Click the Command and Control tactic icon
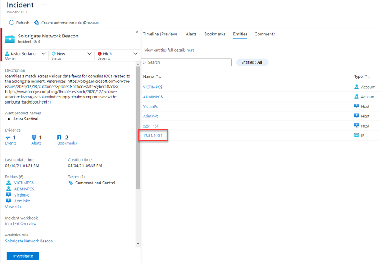380x263 pixels. [71, 183]
